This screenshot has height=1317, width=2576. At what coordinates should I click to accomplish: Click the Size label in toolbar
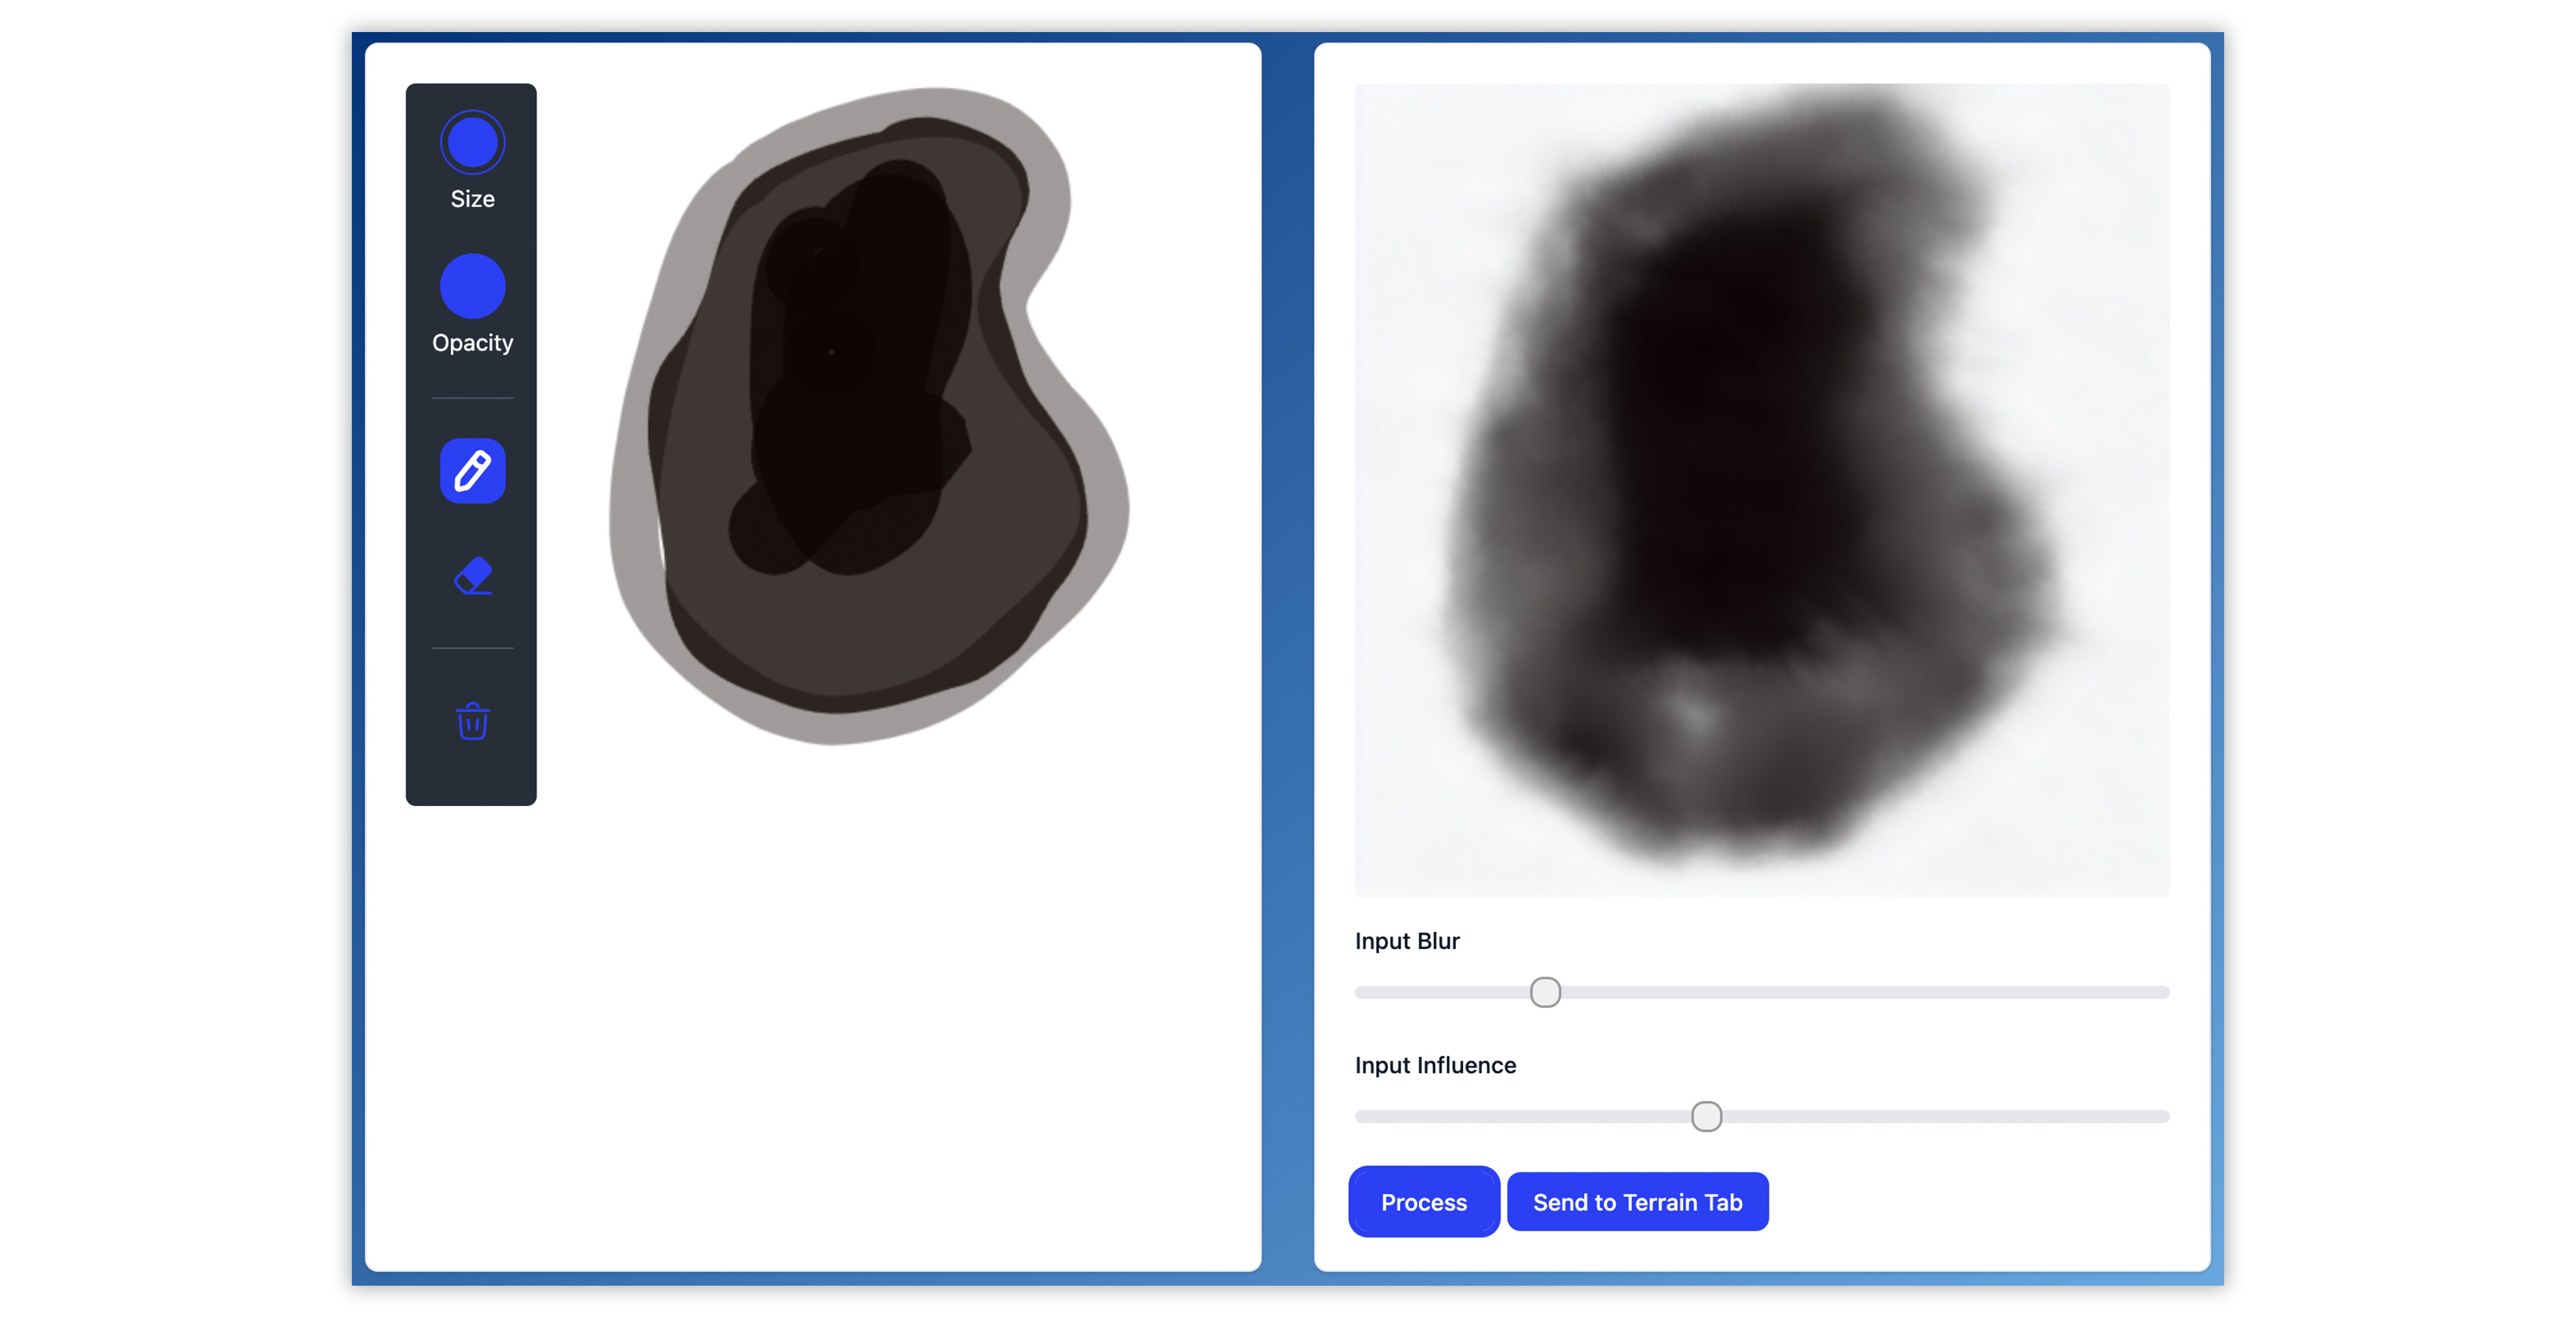click(472, 199)
